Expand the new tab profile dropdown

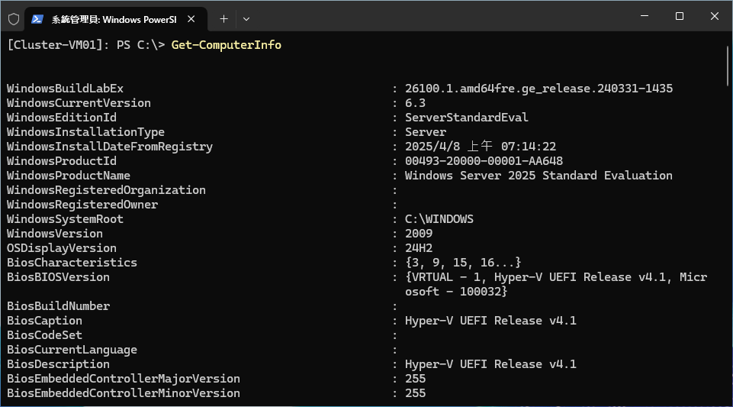(x=246, y=18)
